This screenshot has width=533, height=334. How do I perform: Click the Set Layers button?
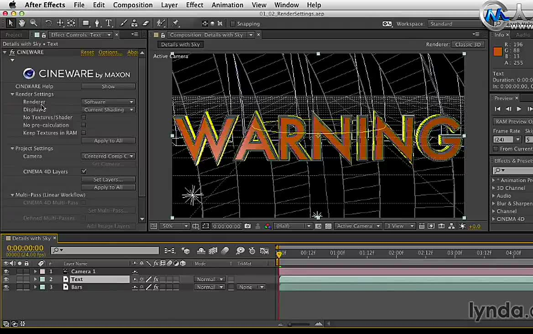(108, 179)
